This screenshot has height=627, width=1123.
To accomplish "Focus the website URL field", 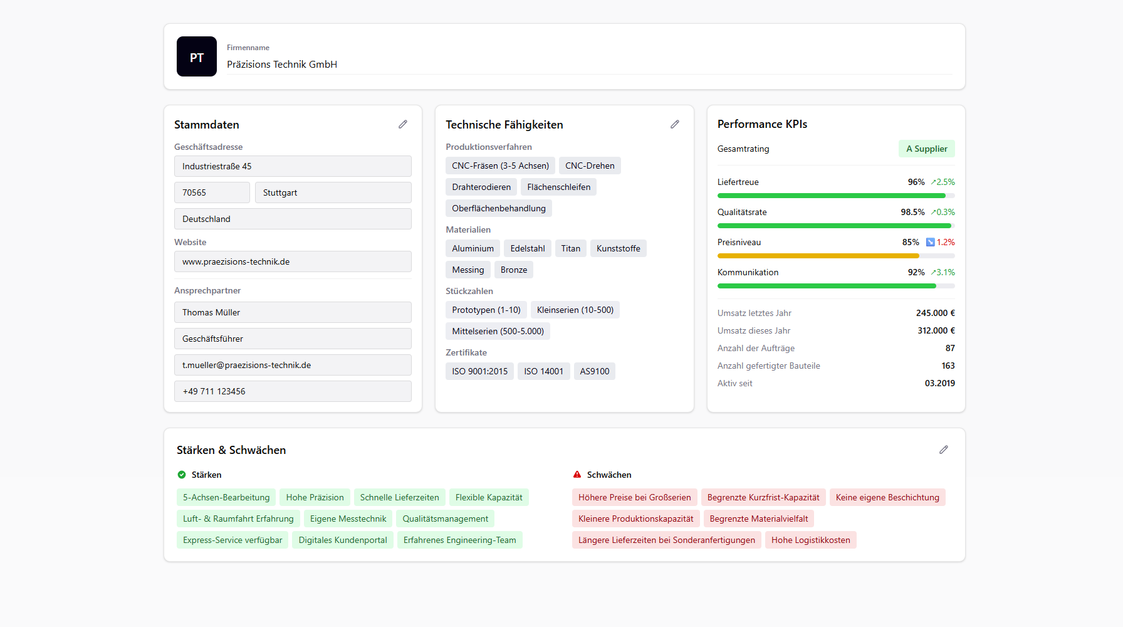I will pyautogui.click(x=293, y=261).
